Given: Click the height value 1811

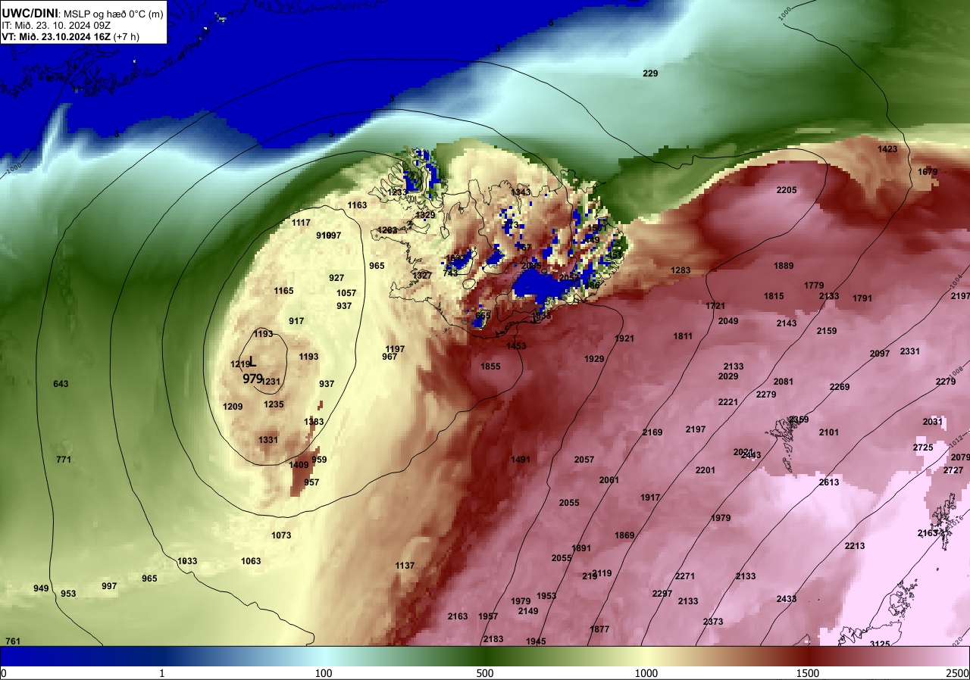Looking at the screenshot, I should (683, 336).
